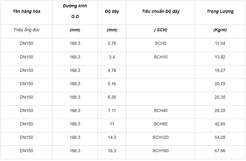
Task: Click the 25,35 weight cell
Action: tap(220, 97)
